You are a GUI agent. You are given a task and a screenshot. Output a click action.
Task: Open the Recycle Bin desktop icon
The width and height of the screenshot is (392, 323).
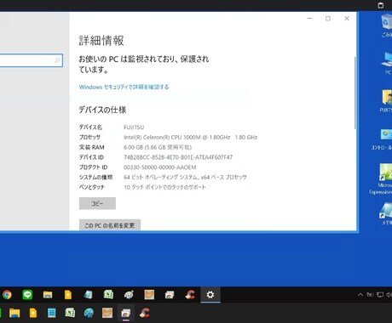click(387, 25)
